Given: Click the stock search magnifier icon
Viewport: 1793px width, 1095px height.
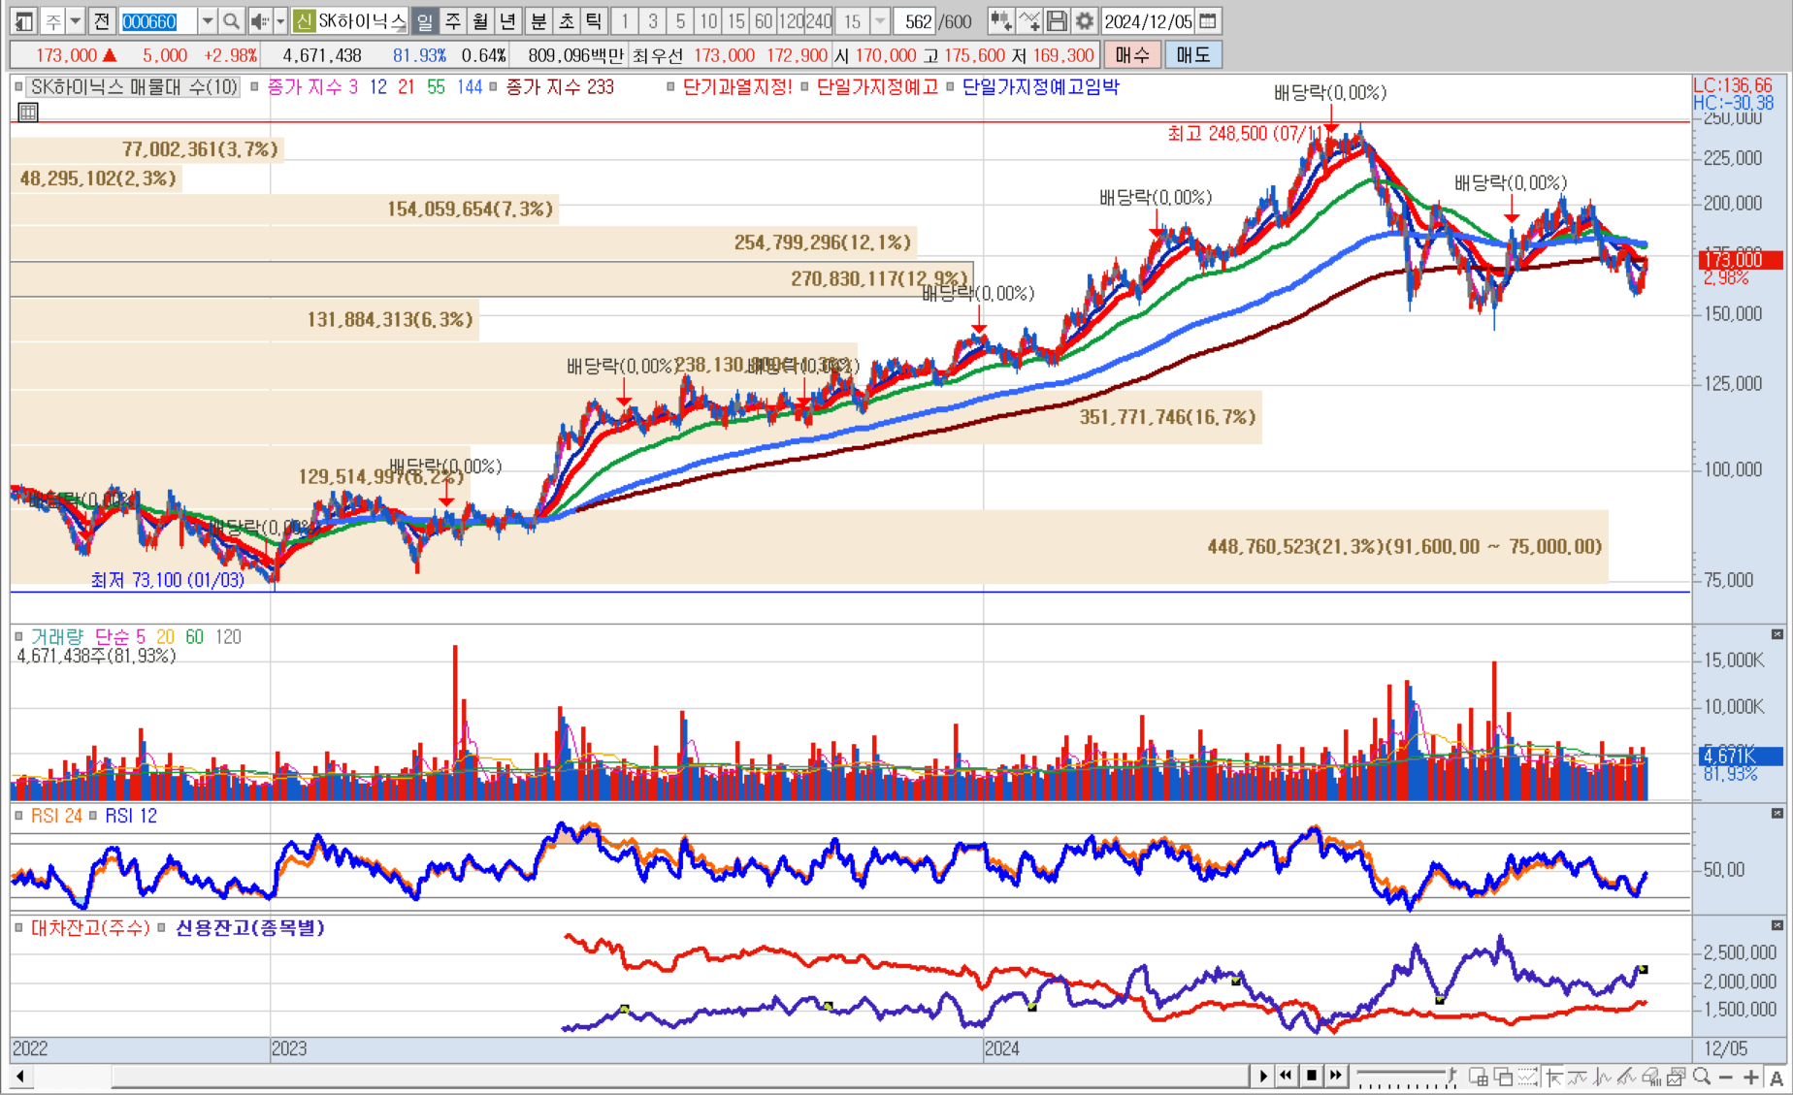Looking at the screenshot, I should tap(231, 20).
